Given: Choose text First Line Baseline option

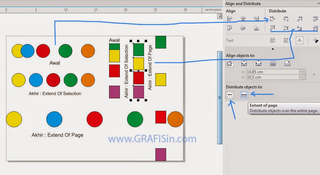Looking at the screenshot, I should 272,40.
